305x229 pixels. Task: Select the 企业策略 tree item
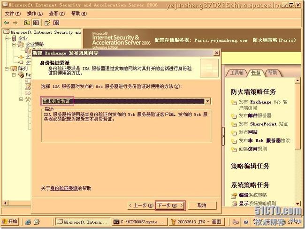point(35,45)
